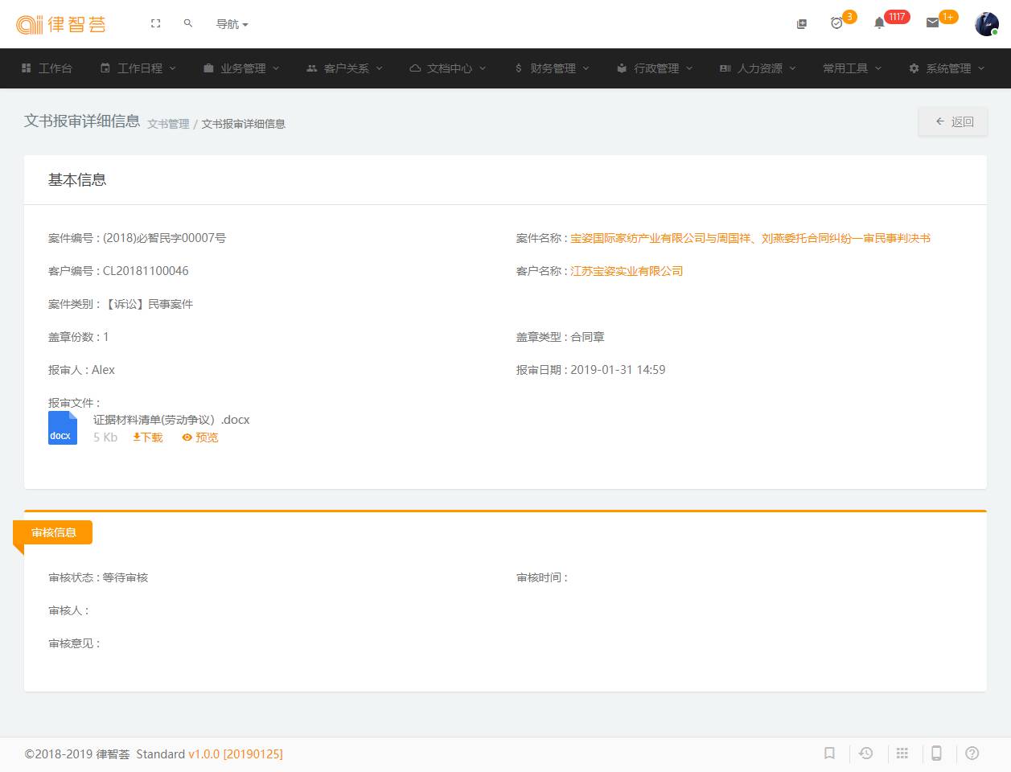Open the global search icon
The width and height of the screenshot is (1011, 772).
click(x=187, y=23)
